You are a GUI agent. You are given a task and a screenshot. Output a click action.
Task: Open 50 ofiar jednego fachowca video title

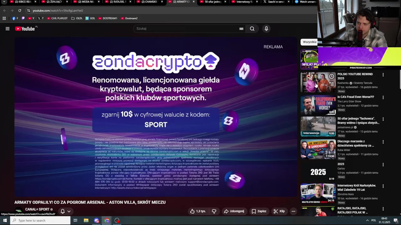(x=358, y=121)
